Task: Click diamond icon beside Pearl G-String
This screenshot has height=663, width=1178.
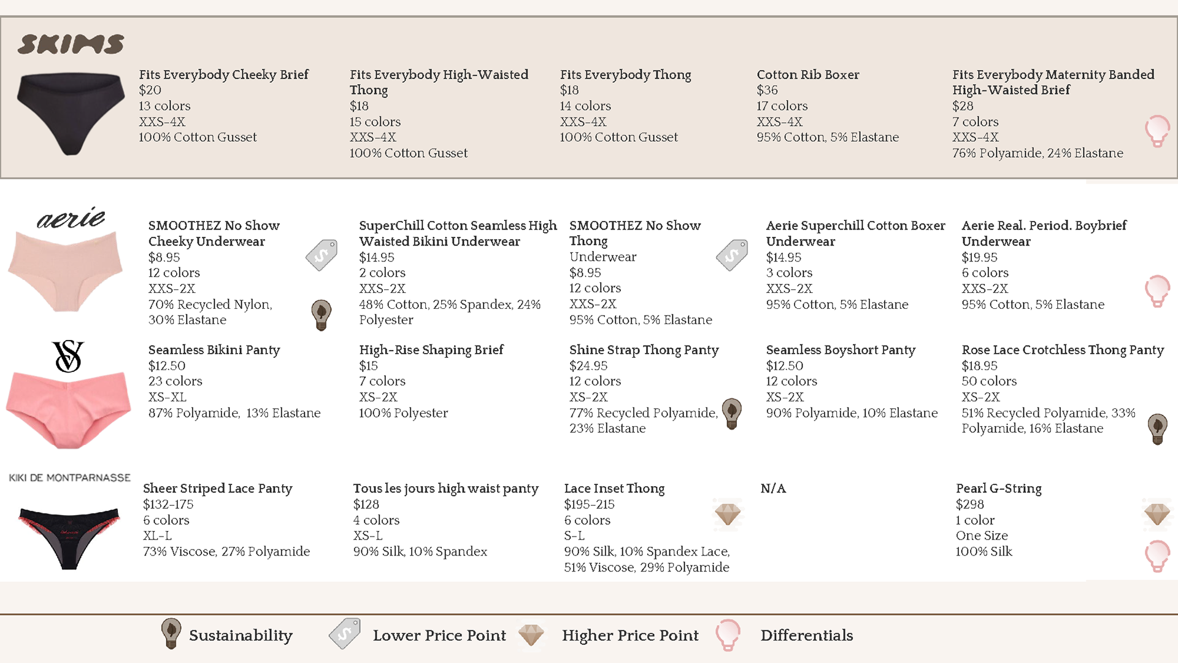Action: click(x=1157, y=514)
